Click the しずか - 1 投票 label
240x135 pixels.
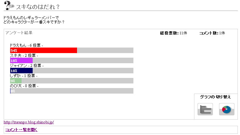click(x=24, y=76)
